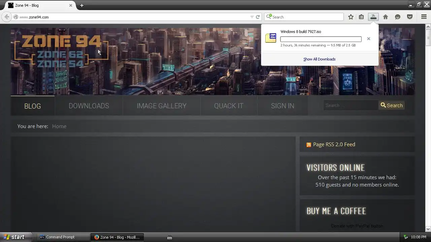Click the keyboard icon in taskbar
431x242 pixels.
tap(170, 237)
